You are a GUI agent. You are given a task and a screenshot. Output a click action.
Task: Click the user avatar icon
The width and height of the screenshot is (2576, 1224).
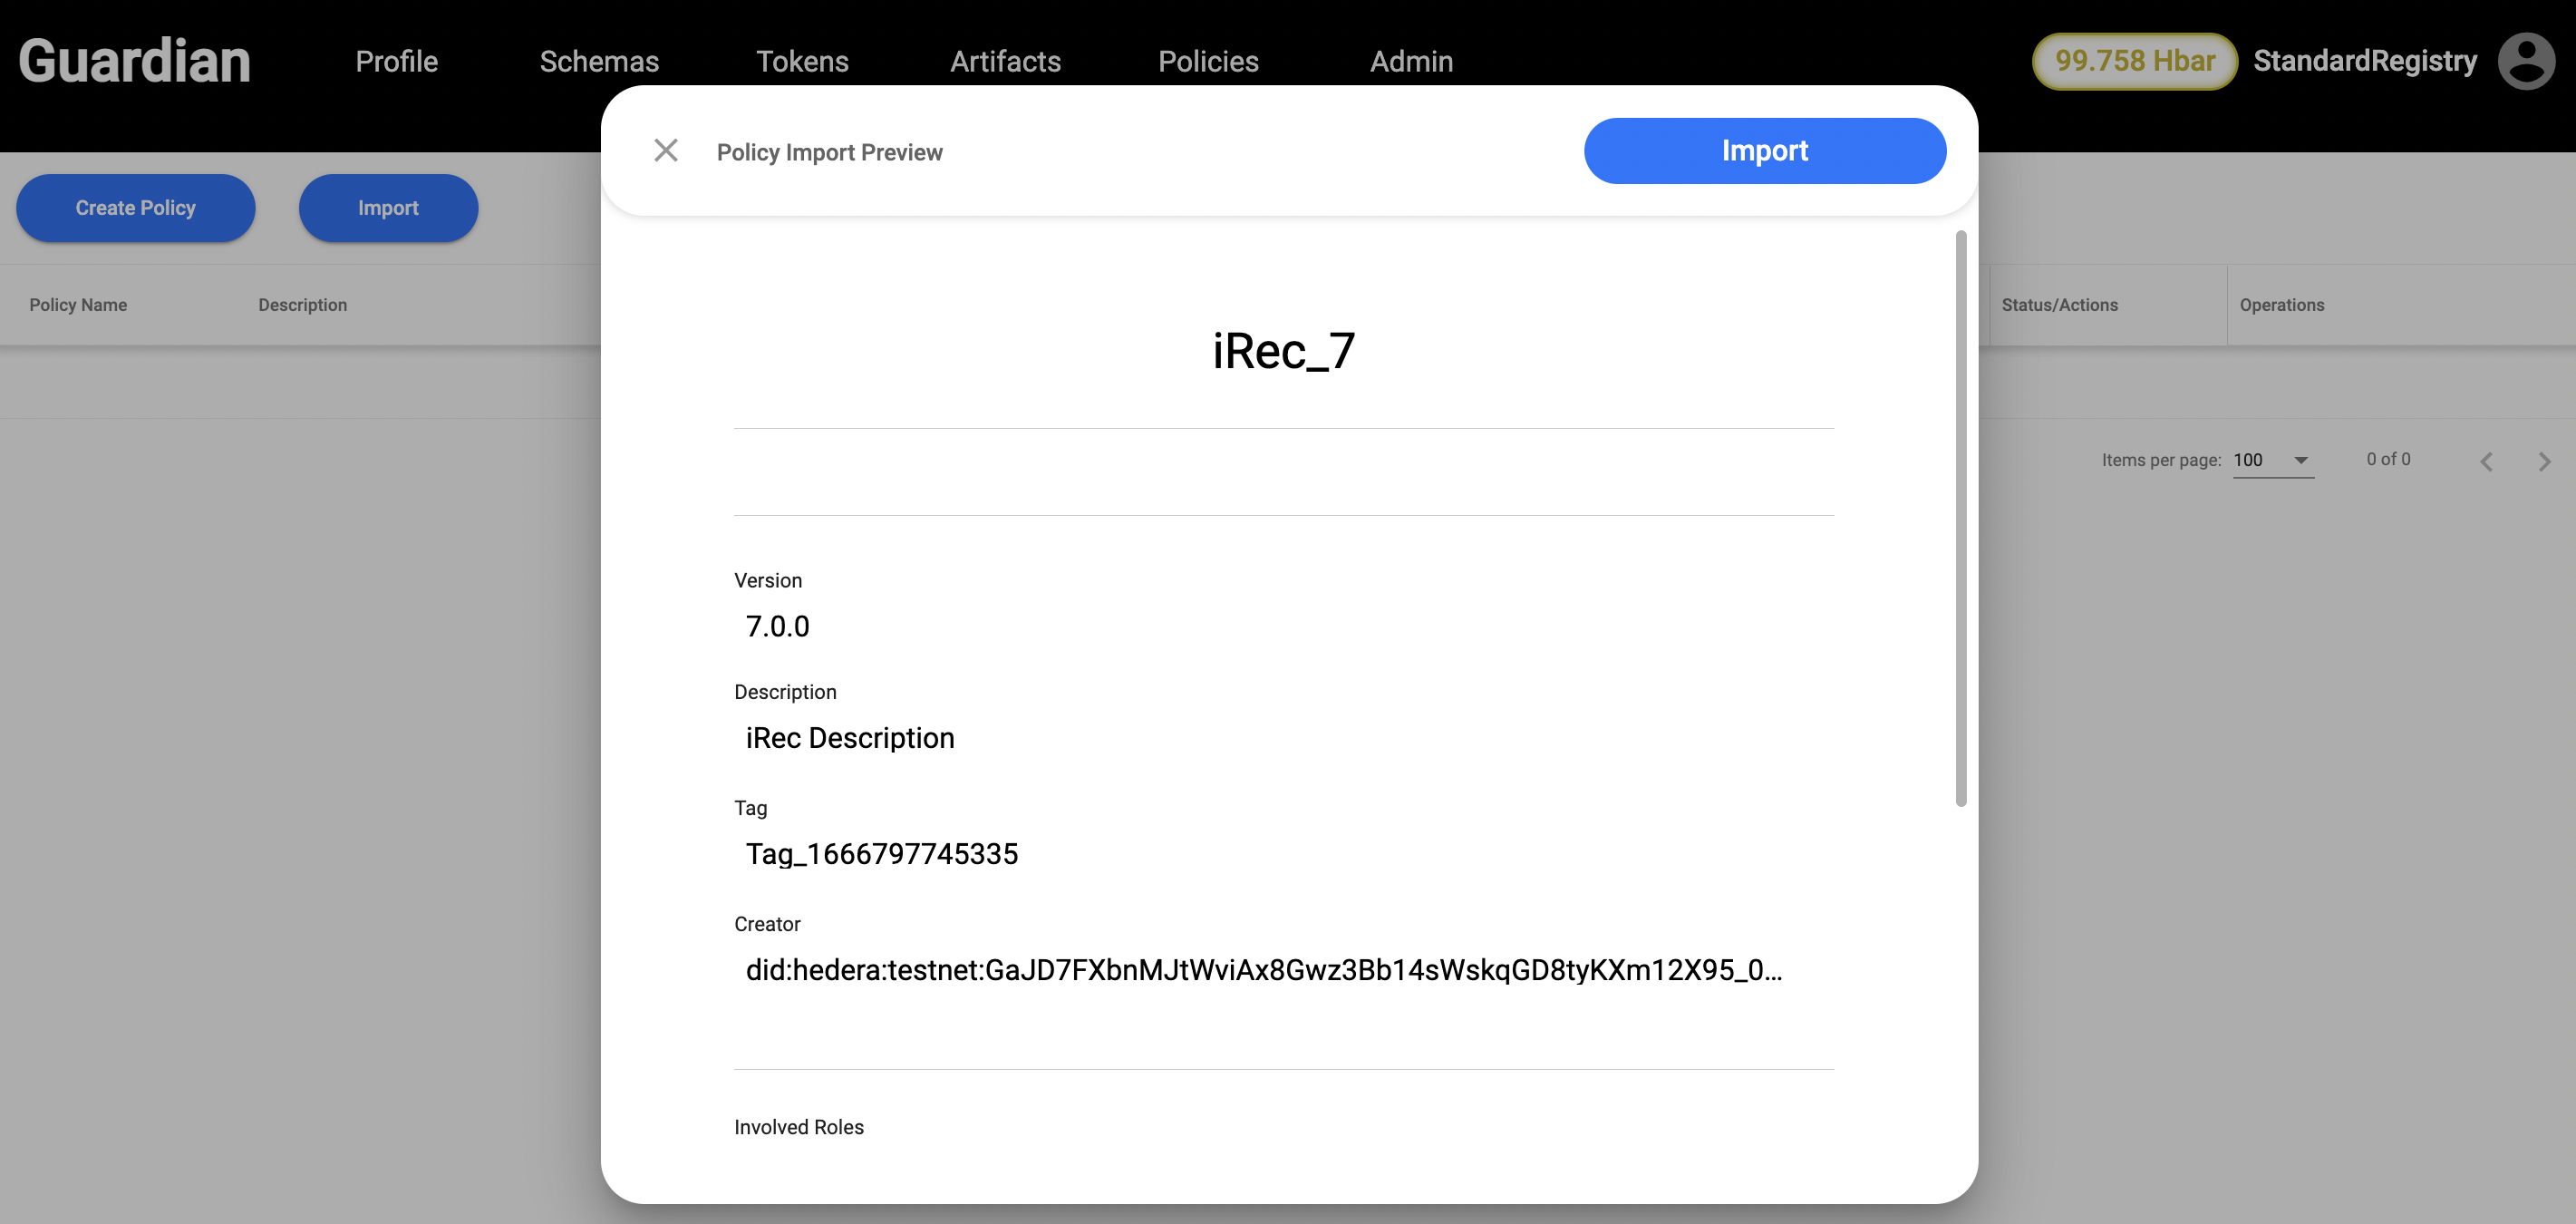pyautogui.click(x=2526, y=61)
